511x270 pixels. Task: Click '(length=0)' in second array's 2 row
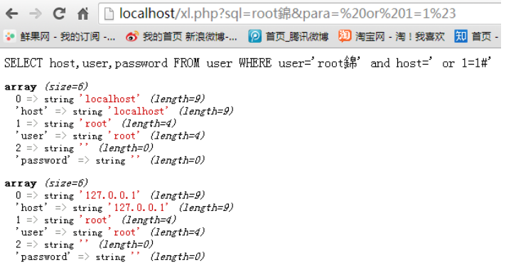(x=126, y=244)
